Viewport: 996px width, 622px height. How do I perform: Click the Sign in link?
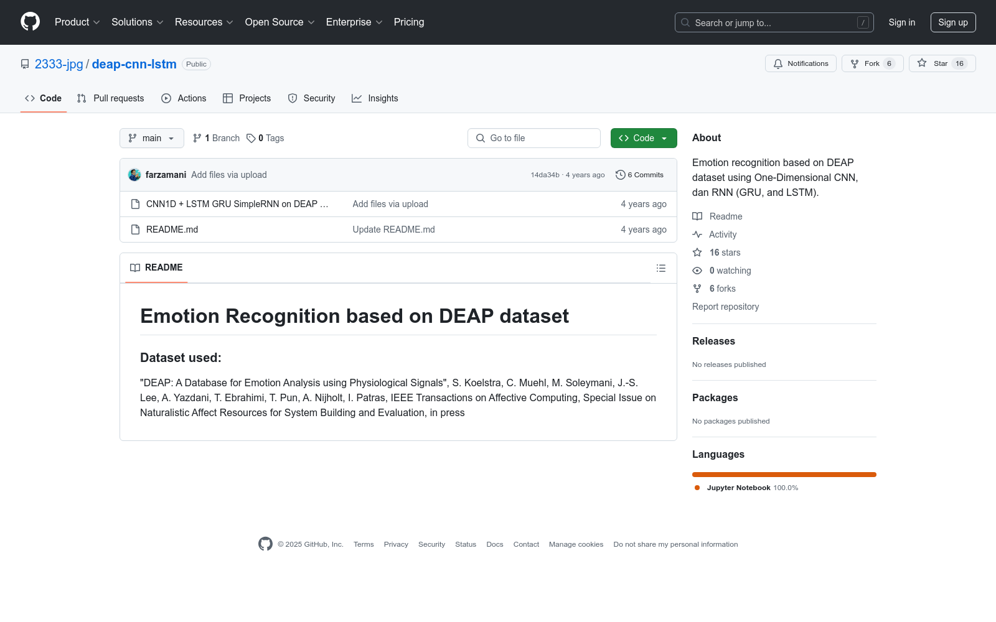point(902,22)
